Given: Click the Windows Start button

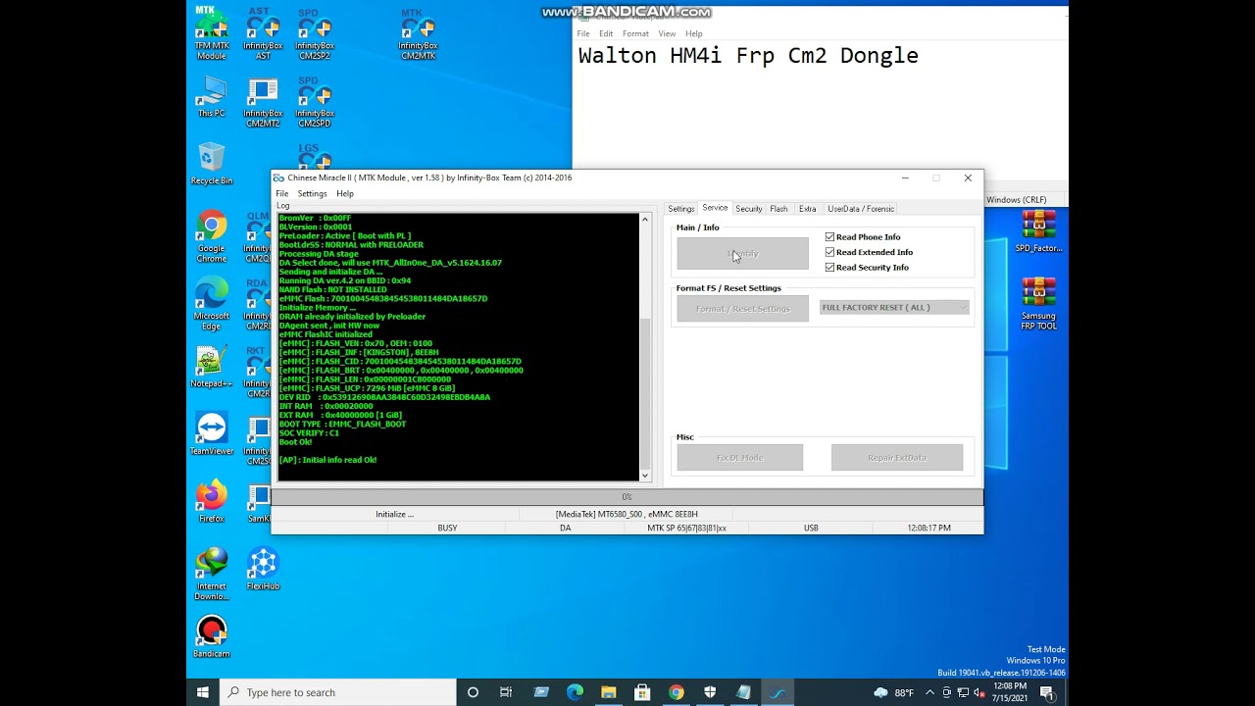Looking at the screenshot, I should tap(203, 692).
